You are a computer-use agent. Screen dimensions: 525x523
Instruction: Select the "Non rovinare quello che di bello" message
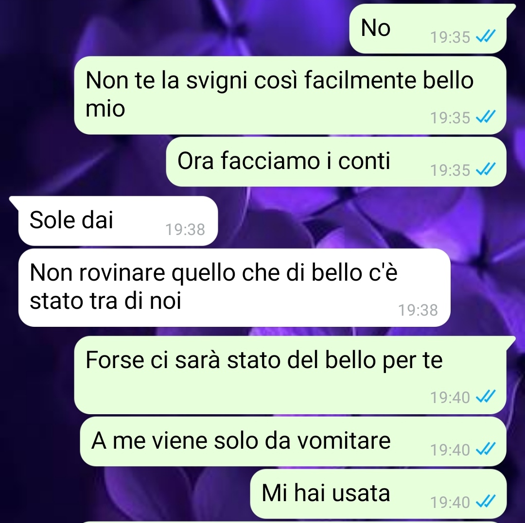234,287
